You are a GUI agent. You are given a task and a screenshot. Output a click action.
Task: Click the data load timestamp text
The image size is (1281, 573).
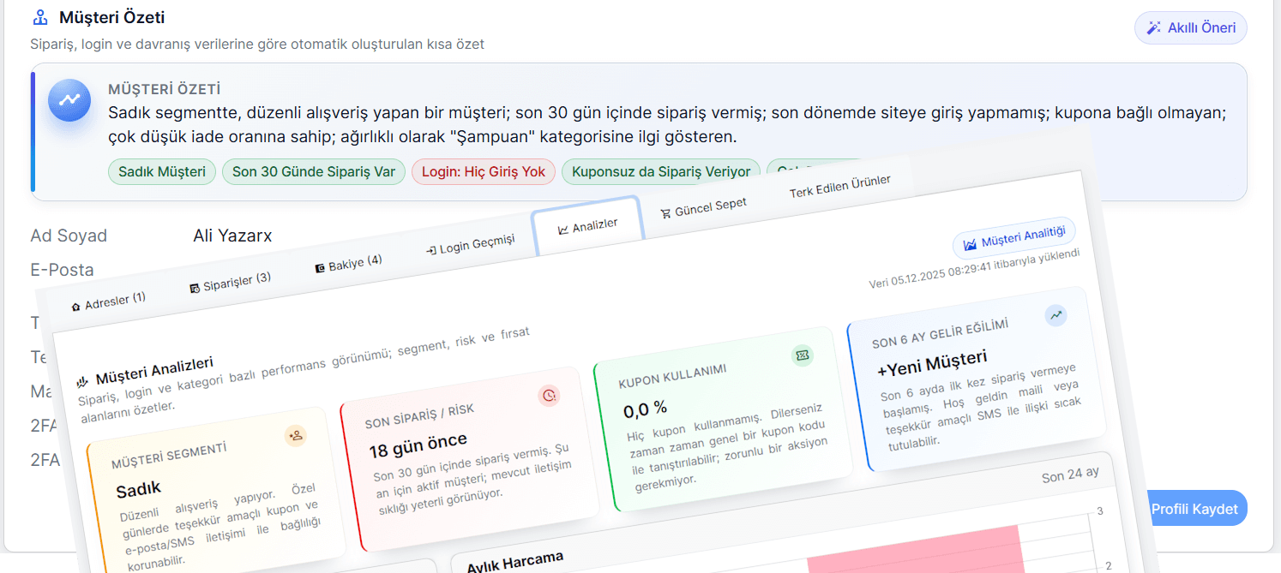[975, 270]
